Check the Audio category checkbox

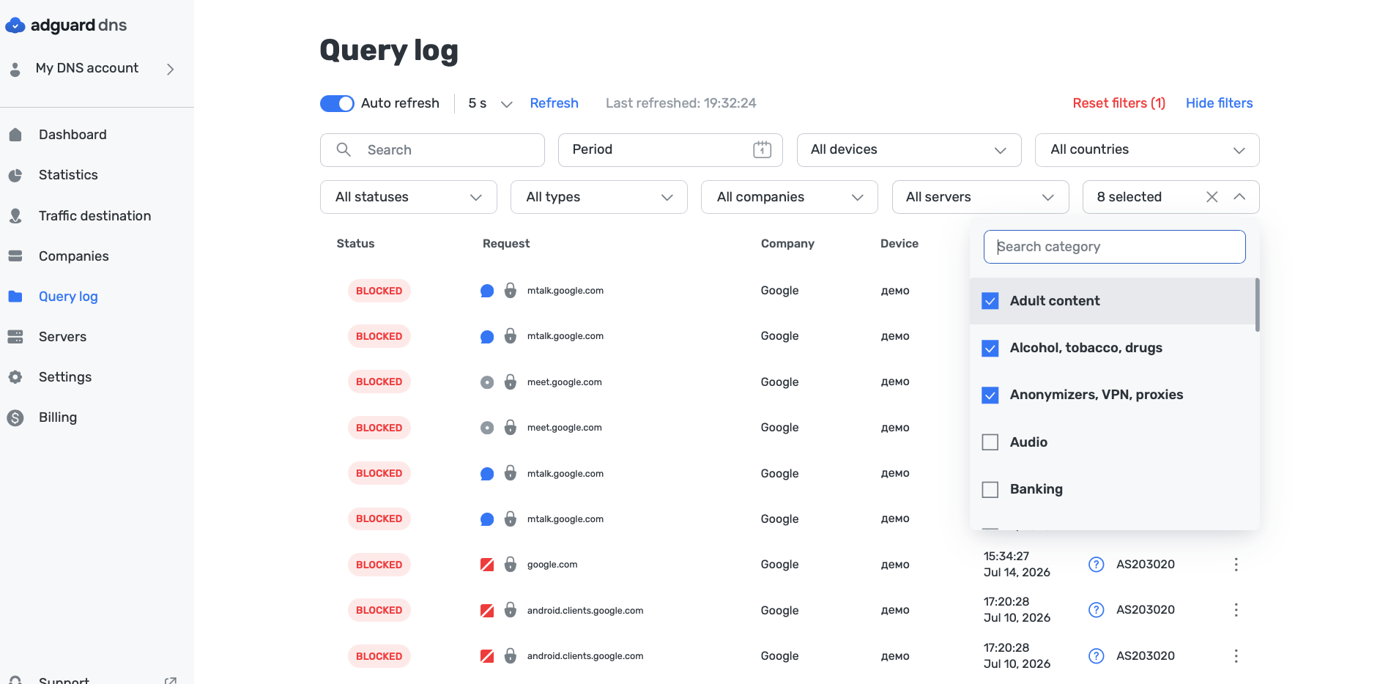tap(990, 442)
